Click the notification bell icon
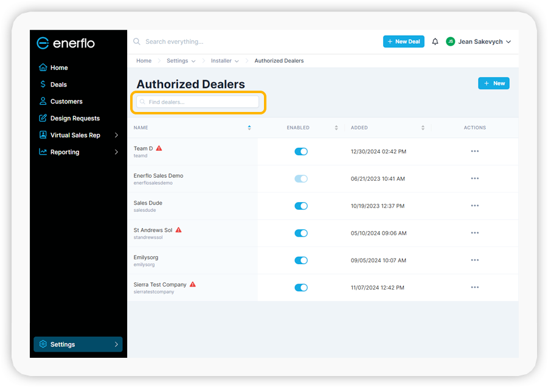The height and width of the screenshot is (387, 548). (435, 41)
